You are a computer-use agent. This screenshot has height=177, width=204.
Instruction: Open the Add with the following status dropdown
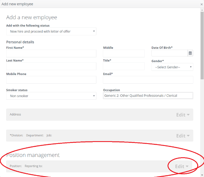click(x=51, y=31)
